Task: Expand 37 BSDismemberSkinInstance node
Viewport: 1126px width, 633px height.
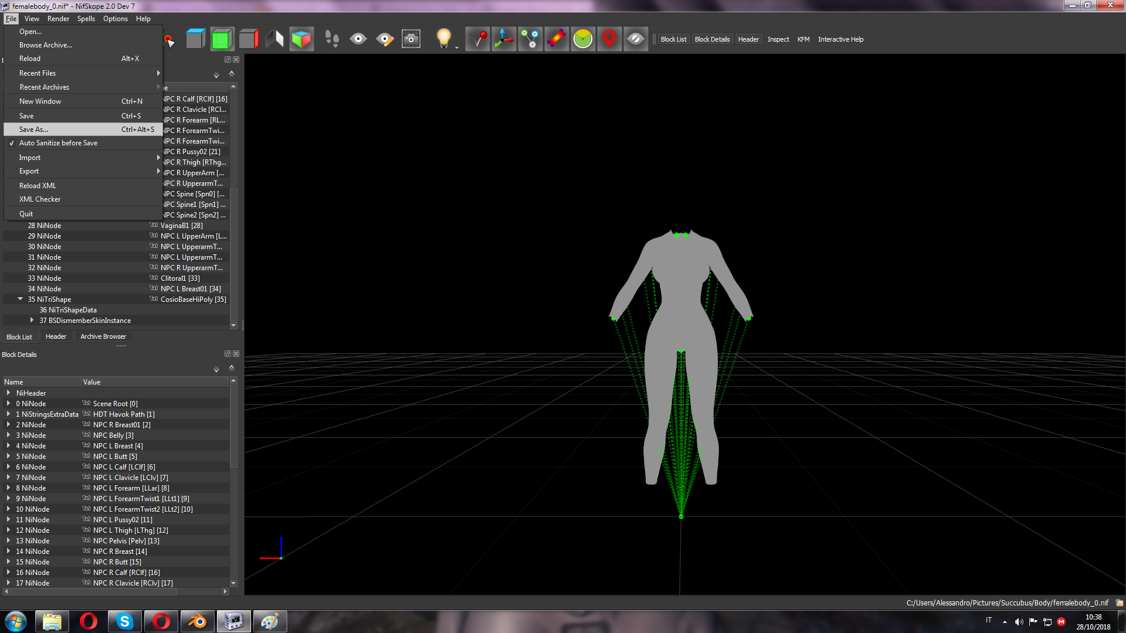Action: (32, 320)
